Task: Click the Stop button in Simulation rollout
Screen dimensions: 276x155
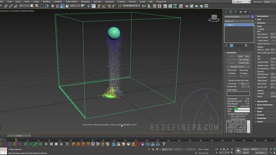Action: tap(247, 56)
